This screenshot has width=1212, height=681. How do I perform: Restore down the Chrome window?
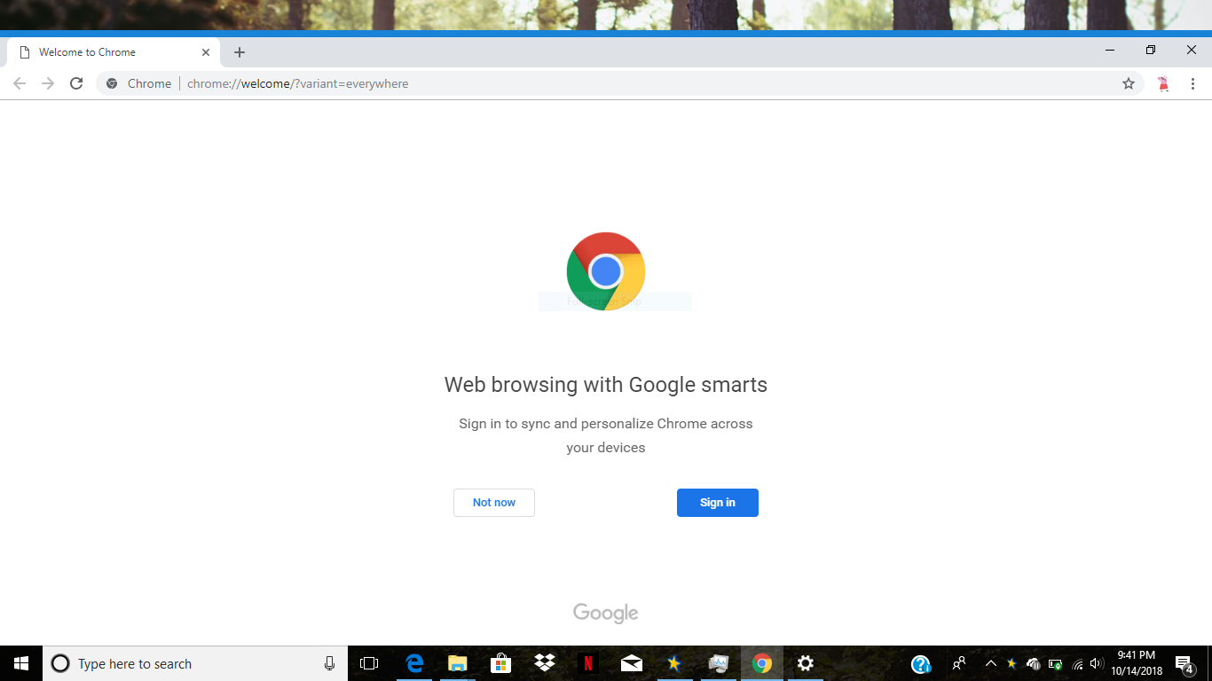tap(1151, 51)
